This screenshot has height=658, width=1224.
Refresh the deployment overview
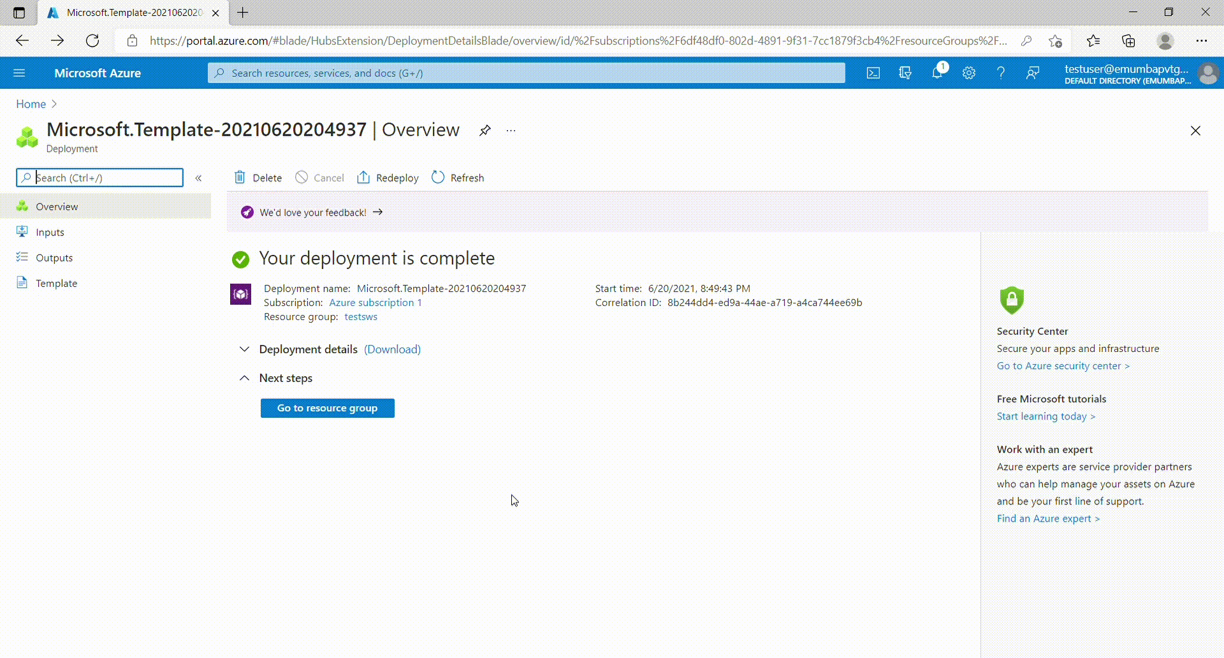pyautogui.click(x=458, y=177)
